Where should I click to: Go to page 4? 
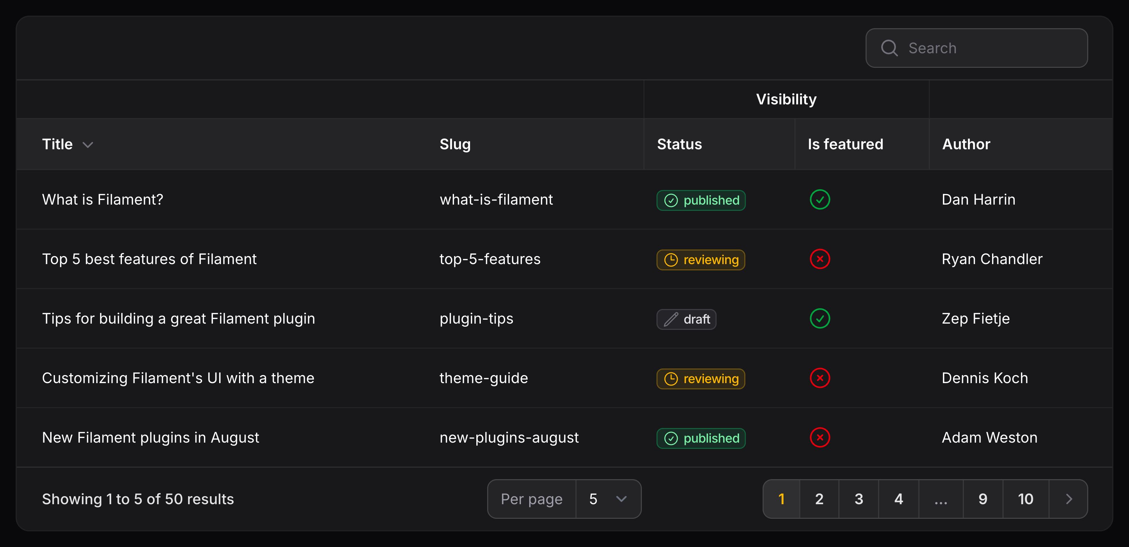pos(898,499)
